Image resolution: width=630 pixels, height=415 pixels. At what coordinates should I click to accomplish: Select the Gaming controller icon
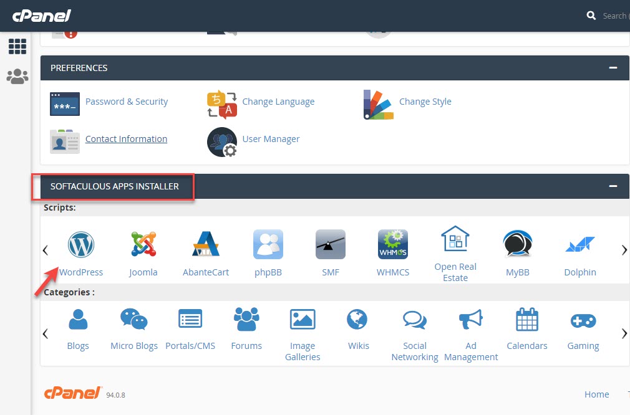click(x=583, y=321)
